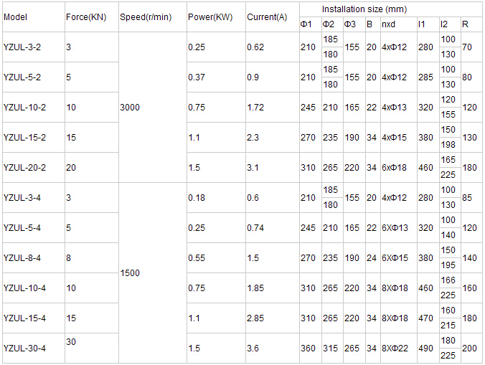The image size is (485, 365).
Task: Select the Power(KW) column header
Action: (208, 16)
